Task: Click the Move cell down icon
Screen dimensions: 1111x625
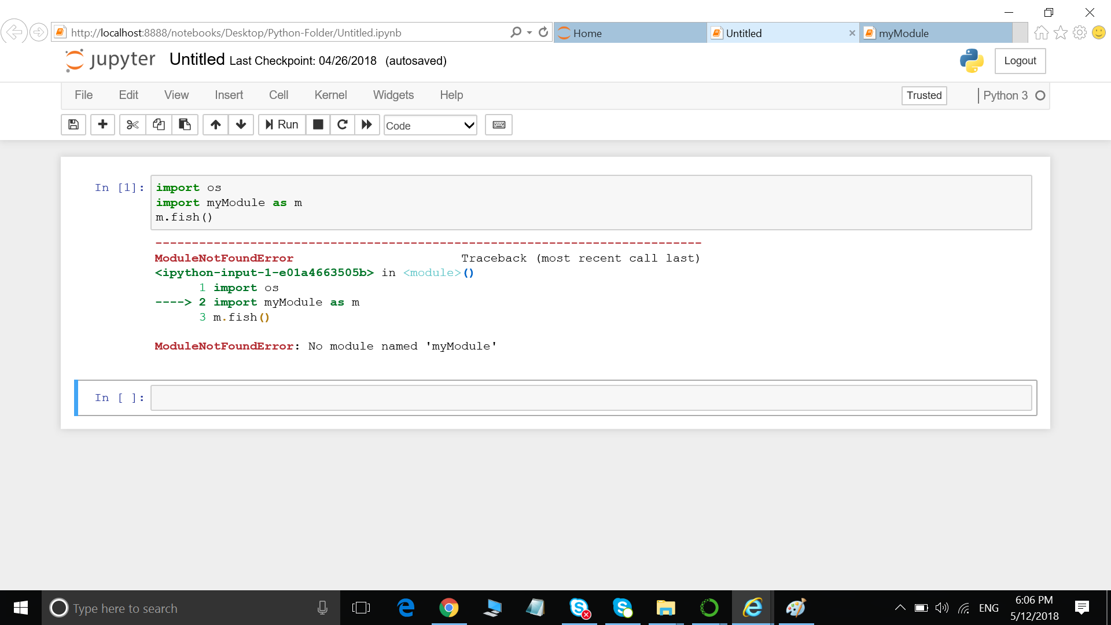Action: click(x=241, y=124)
